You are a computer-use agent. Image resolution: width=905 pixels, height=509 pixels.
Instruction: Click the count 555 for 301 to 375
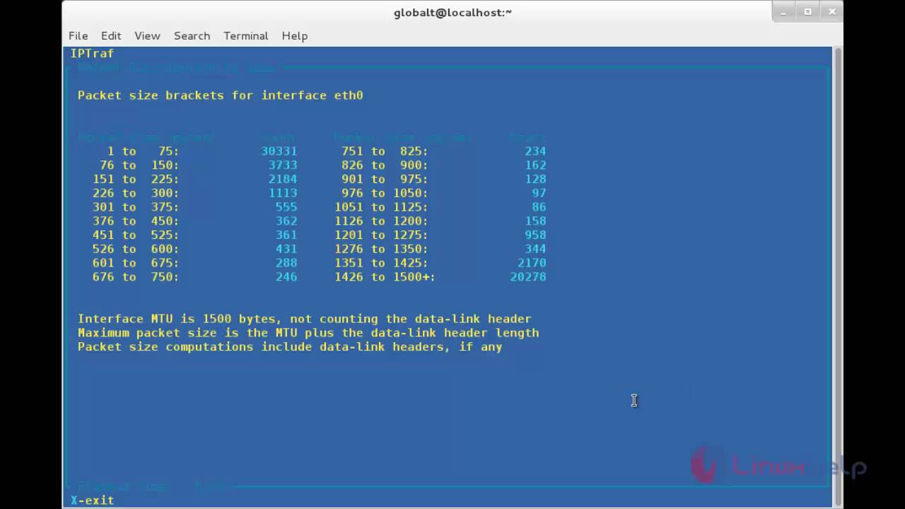point(286,207)
